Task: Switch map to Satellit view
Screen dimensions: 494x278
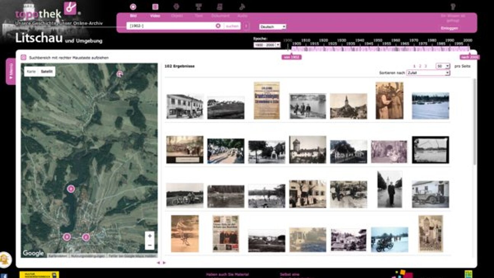Action: coord(47,71)
